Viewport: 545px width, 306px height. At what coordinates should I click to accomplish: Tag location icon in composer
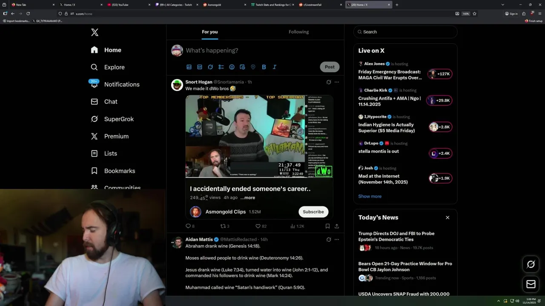pyautogui.click(x=253, y=67)
